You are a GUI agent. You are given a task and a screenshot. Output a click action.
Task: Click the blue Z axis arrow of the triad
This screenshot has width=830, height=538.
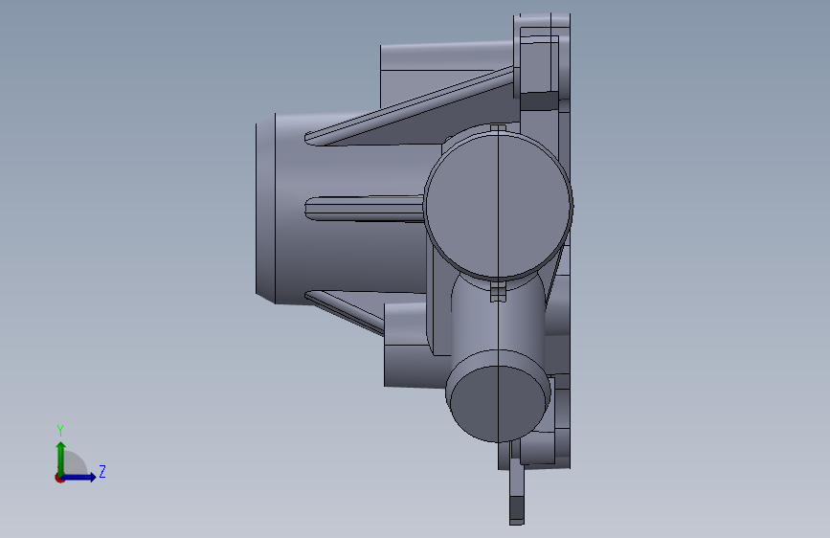pyautogui.click(x=79, y=477)
